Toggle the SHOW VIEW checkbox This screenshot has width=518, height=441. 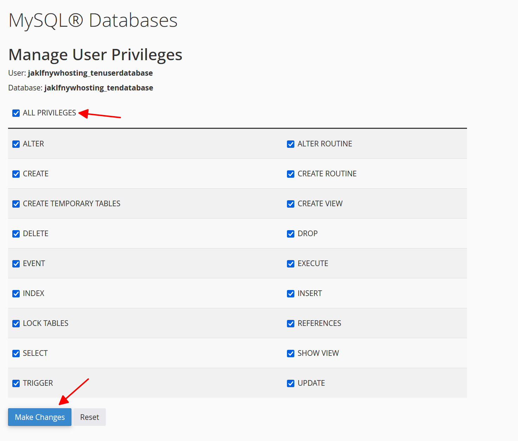(x=290, y=353)
